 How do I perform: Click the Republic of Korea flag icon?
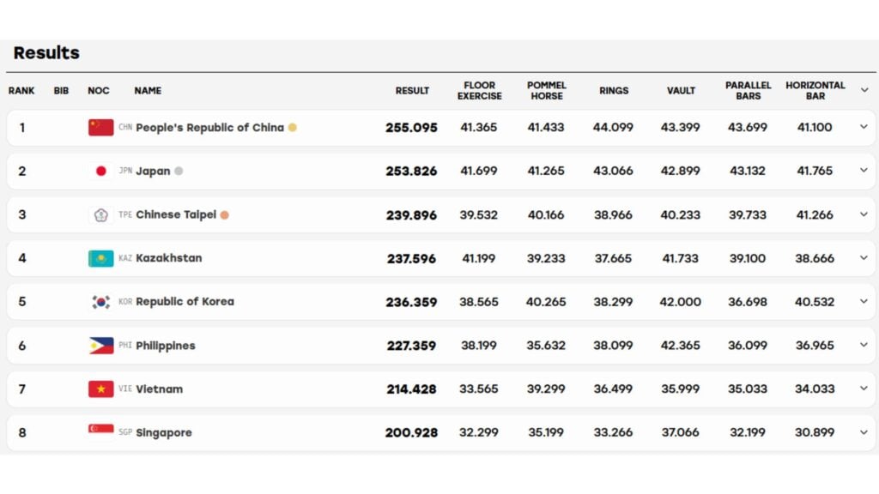(x=101, y=302)
